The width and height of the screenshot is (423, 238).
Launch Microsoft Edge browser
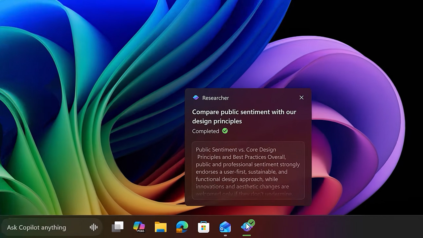pos(182,227)
